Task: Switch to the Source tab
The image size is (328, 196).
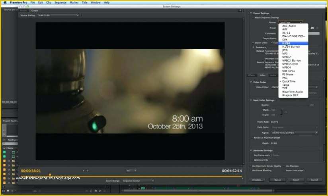Action: pyautogui.click(x=23, y=11)
